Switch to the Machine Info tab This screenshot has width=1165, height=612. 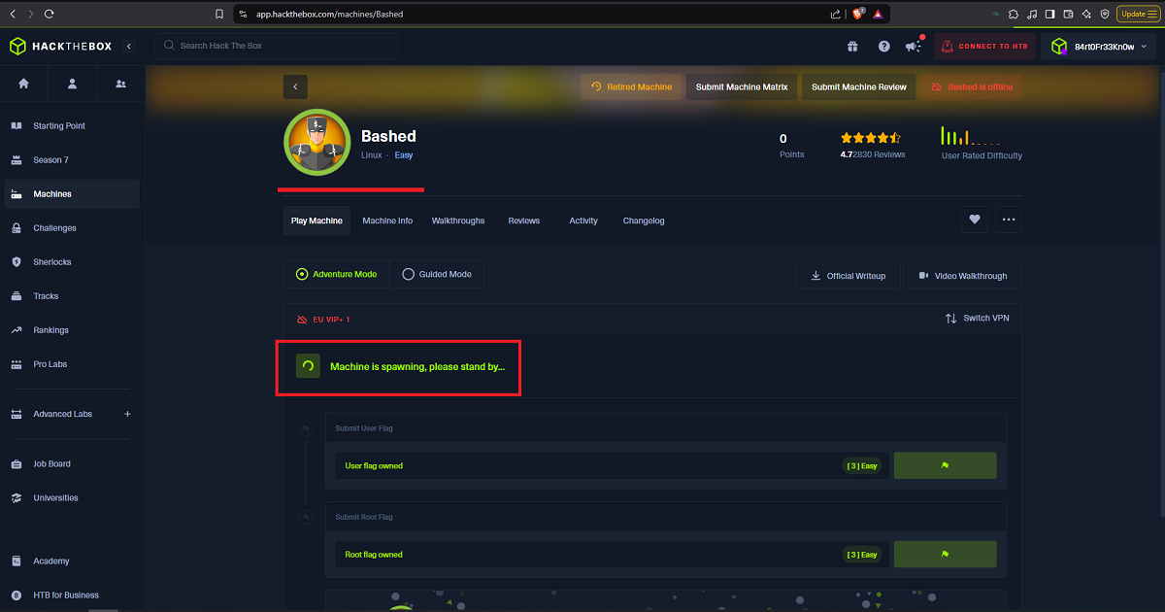(x=387, y=221)
